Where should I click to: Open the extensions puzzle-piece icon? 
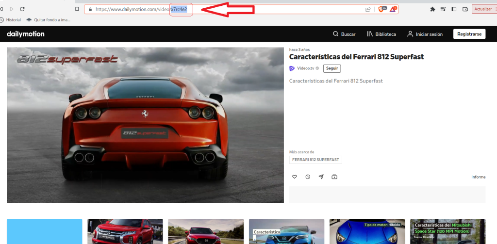pos(432,9)
